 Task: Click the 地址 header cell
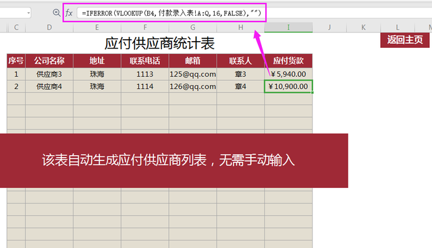click(97, 61)
